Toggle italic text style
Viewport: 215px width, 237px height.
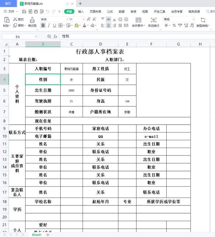coord(49,25)
